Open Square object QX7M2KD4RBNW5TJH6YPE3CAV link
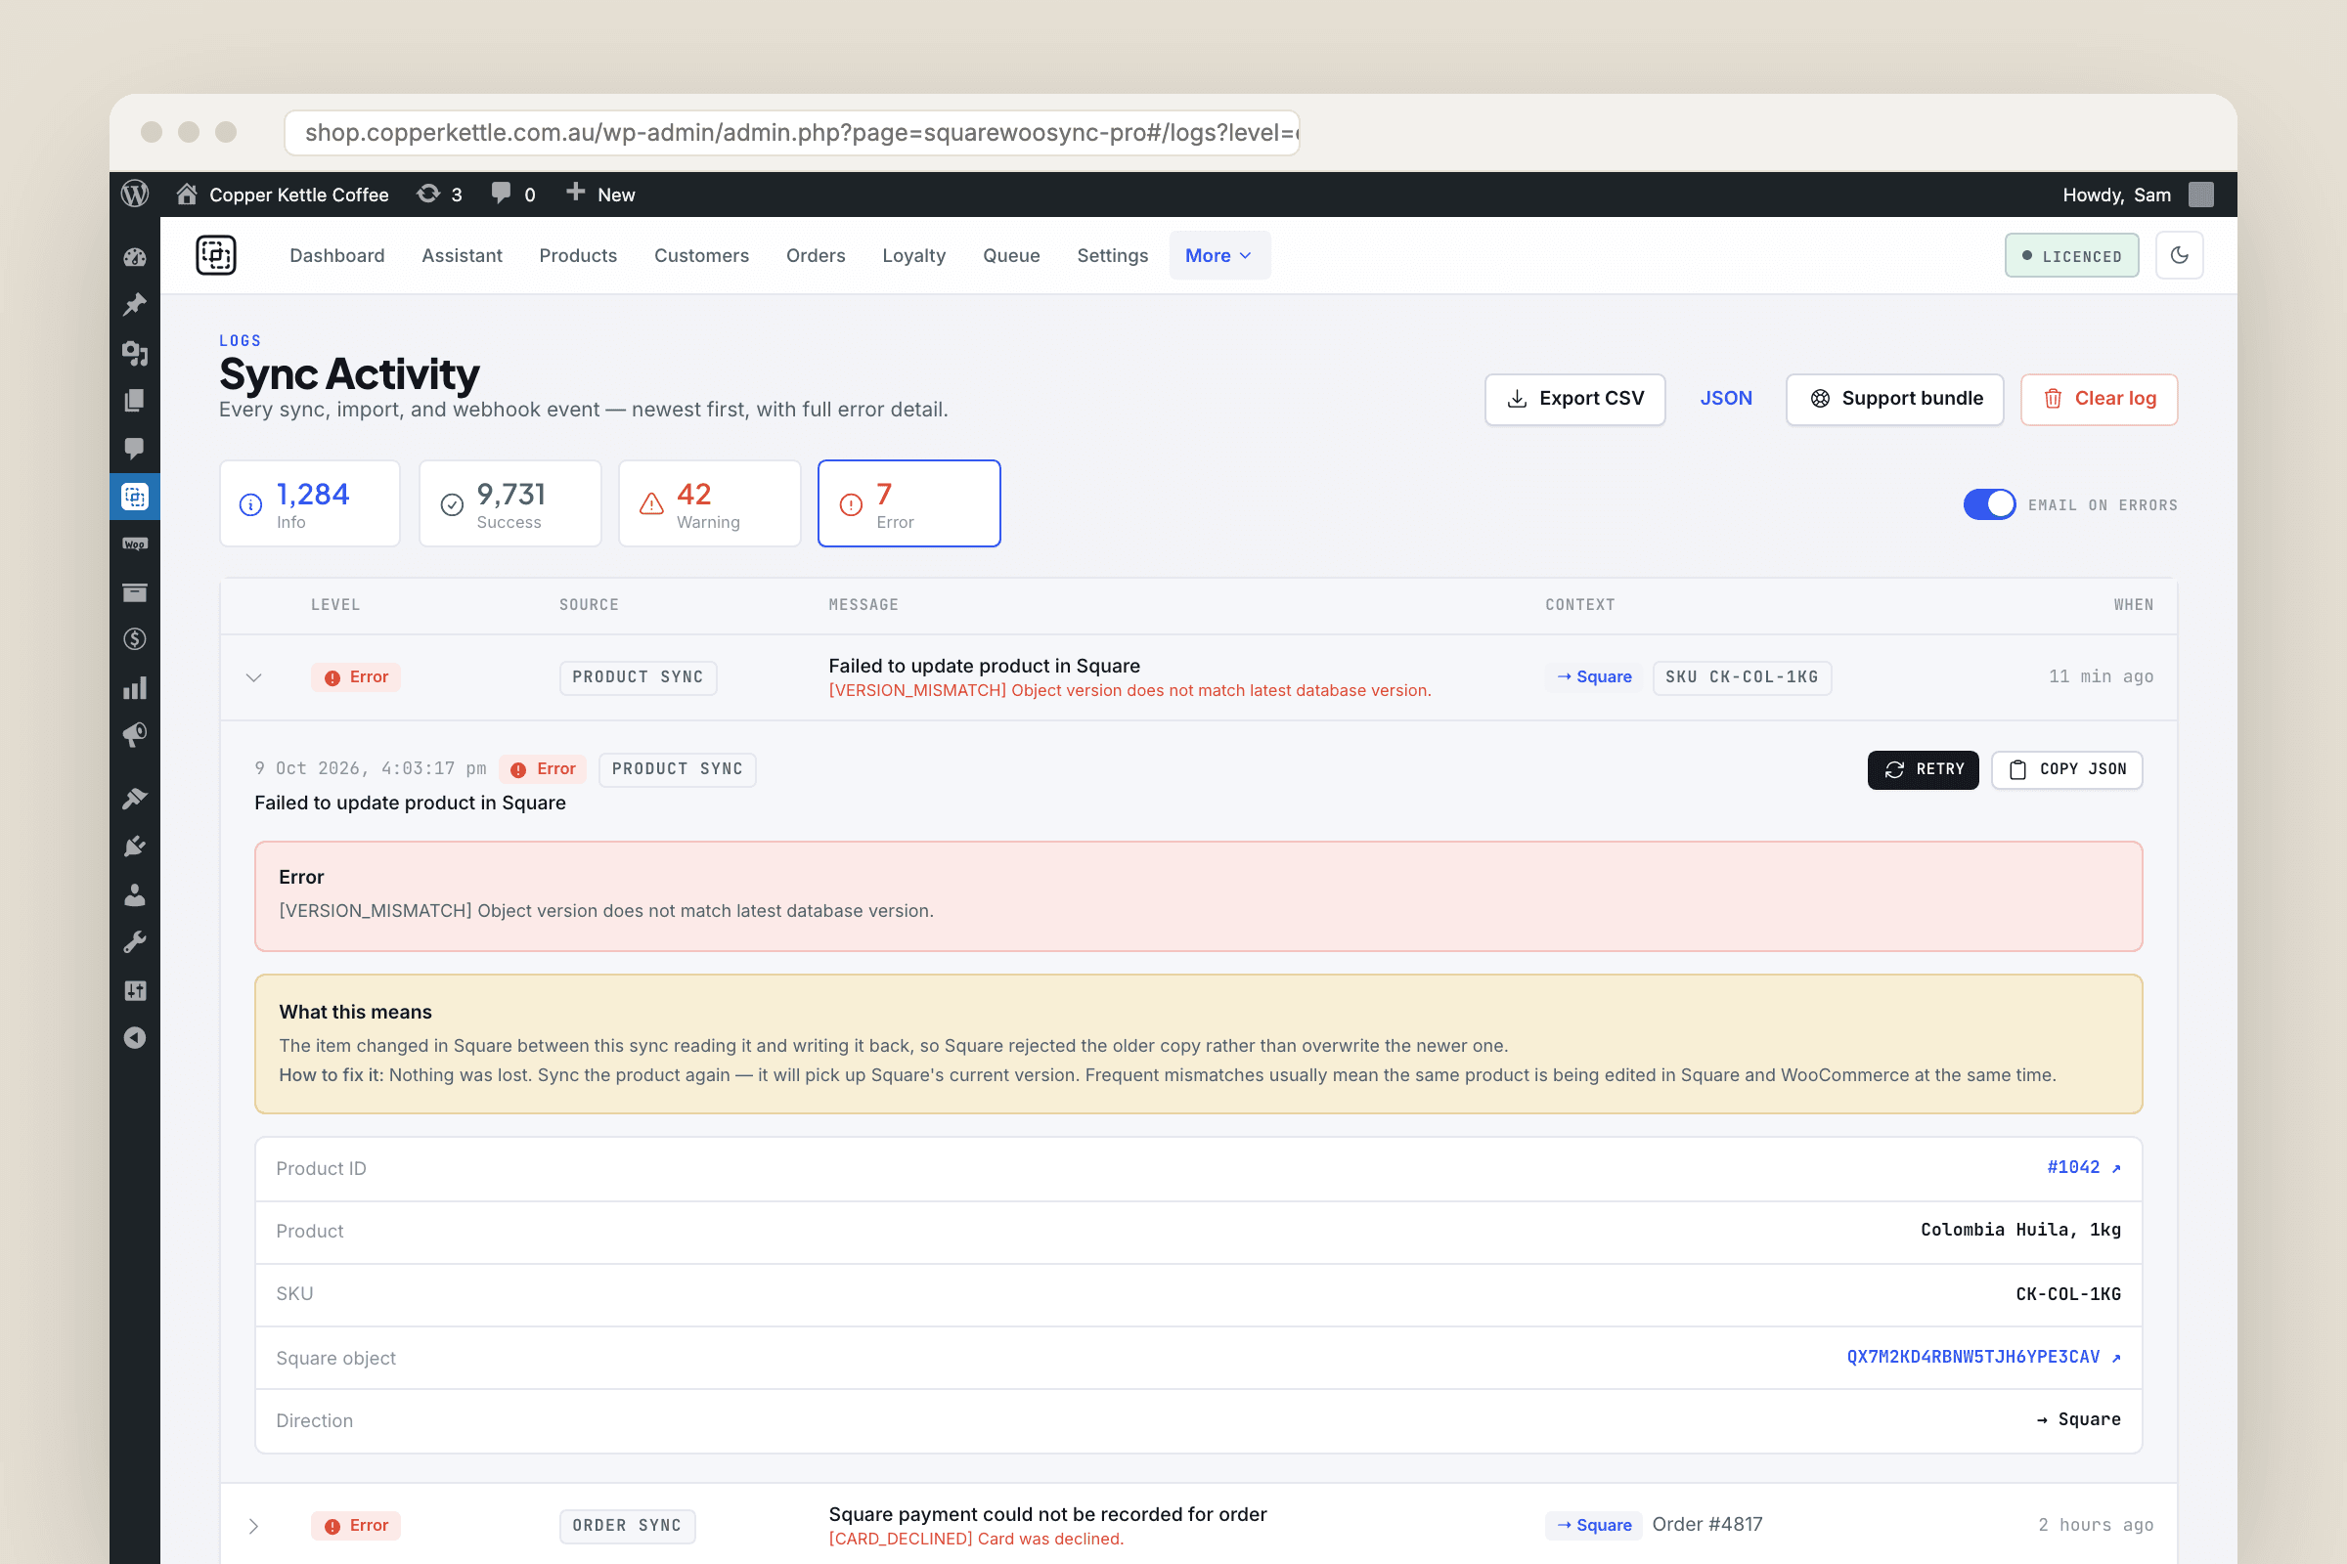2347x1564 pixels. pyautogui.click(x=1983, y=1357)
